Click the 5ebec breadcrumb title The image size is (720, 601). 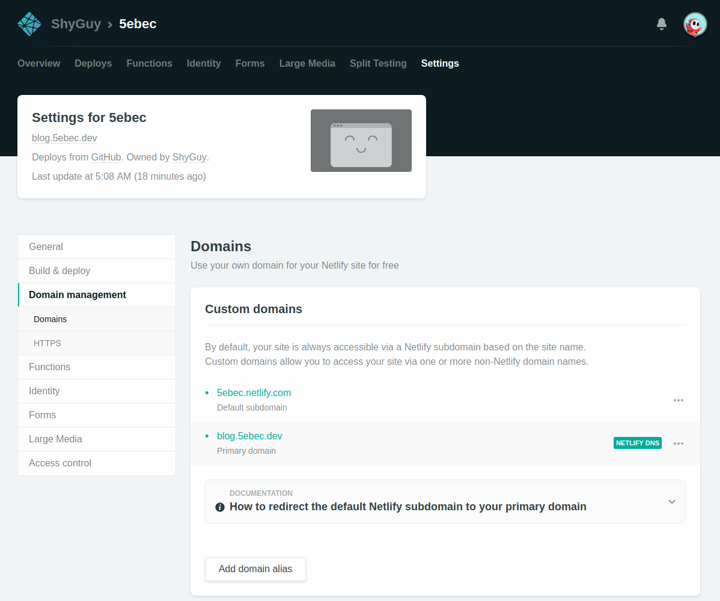138,24
